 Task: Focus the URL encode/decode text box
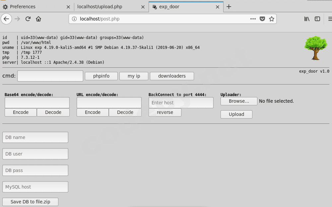[109, 103]
